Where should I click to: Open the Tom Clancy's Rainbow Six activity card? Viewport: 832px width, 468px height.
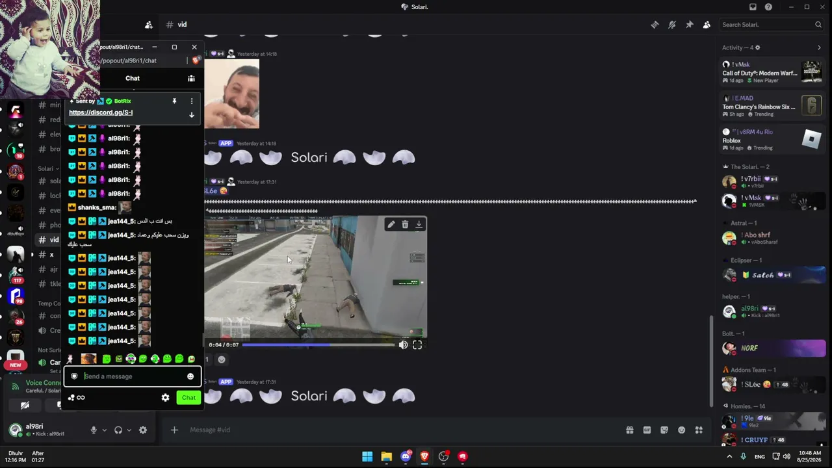(x=772, y=106)
